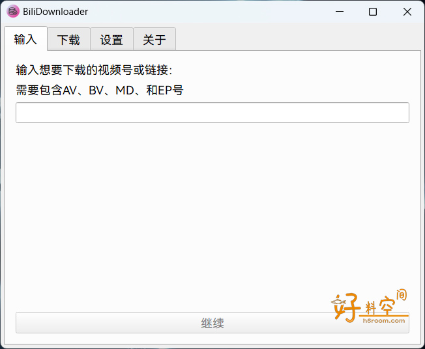
Task: Click the 继续 button
Action: [212, 322]
